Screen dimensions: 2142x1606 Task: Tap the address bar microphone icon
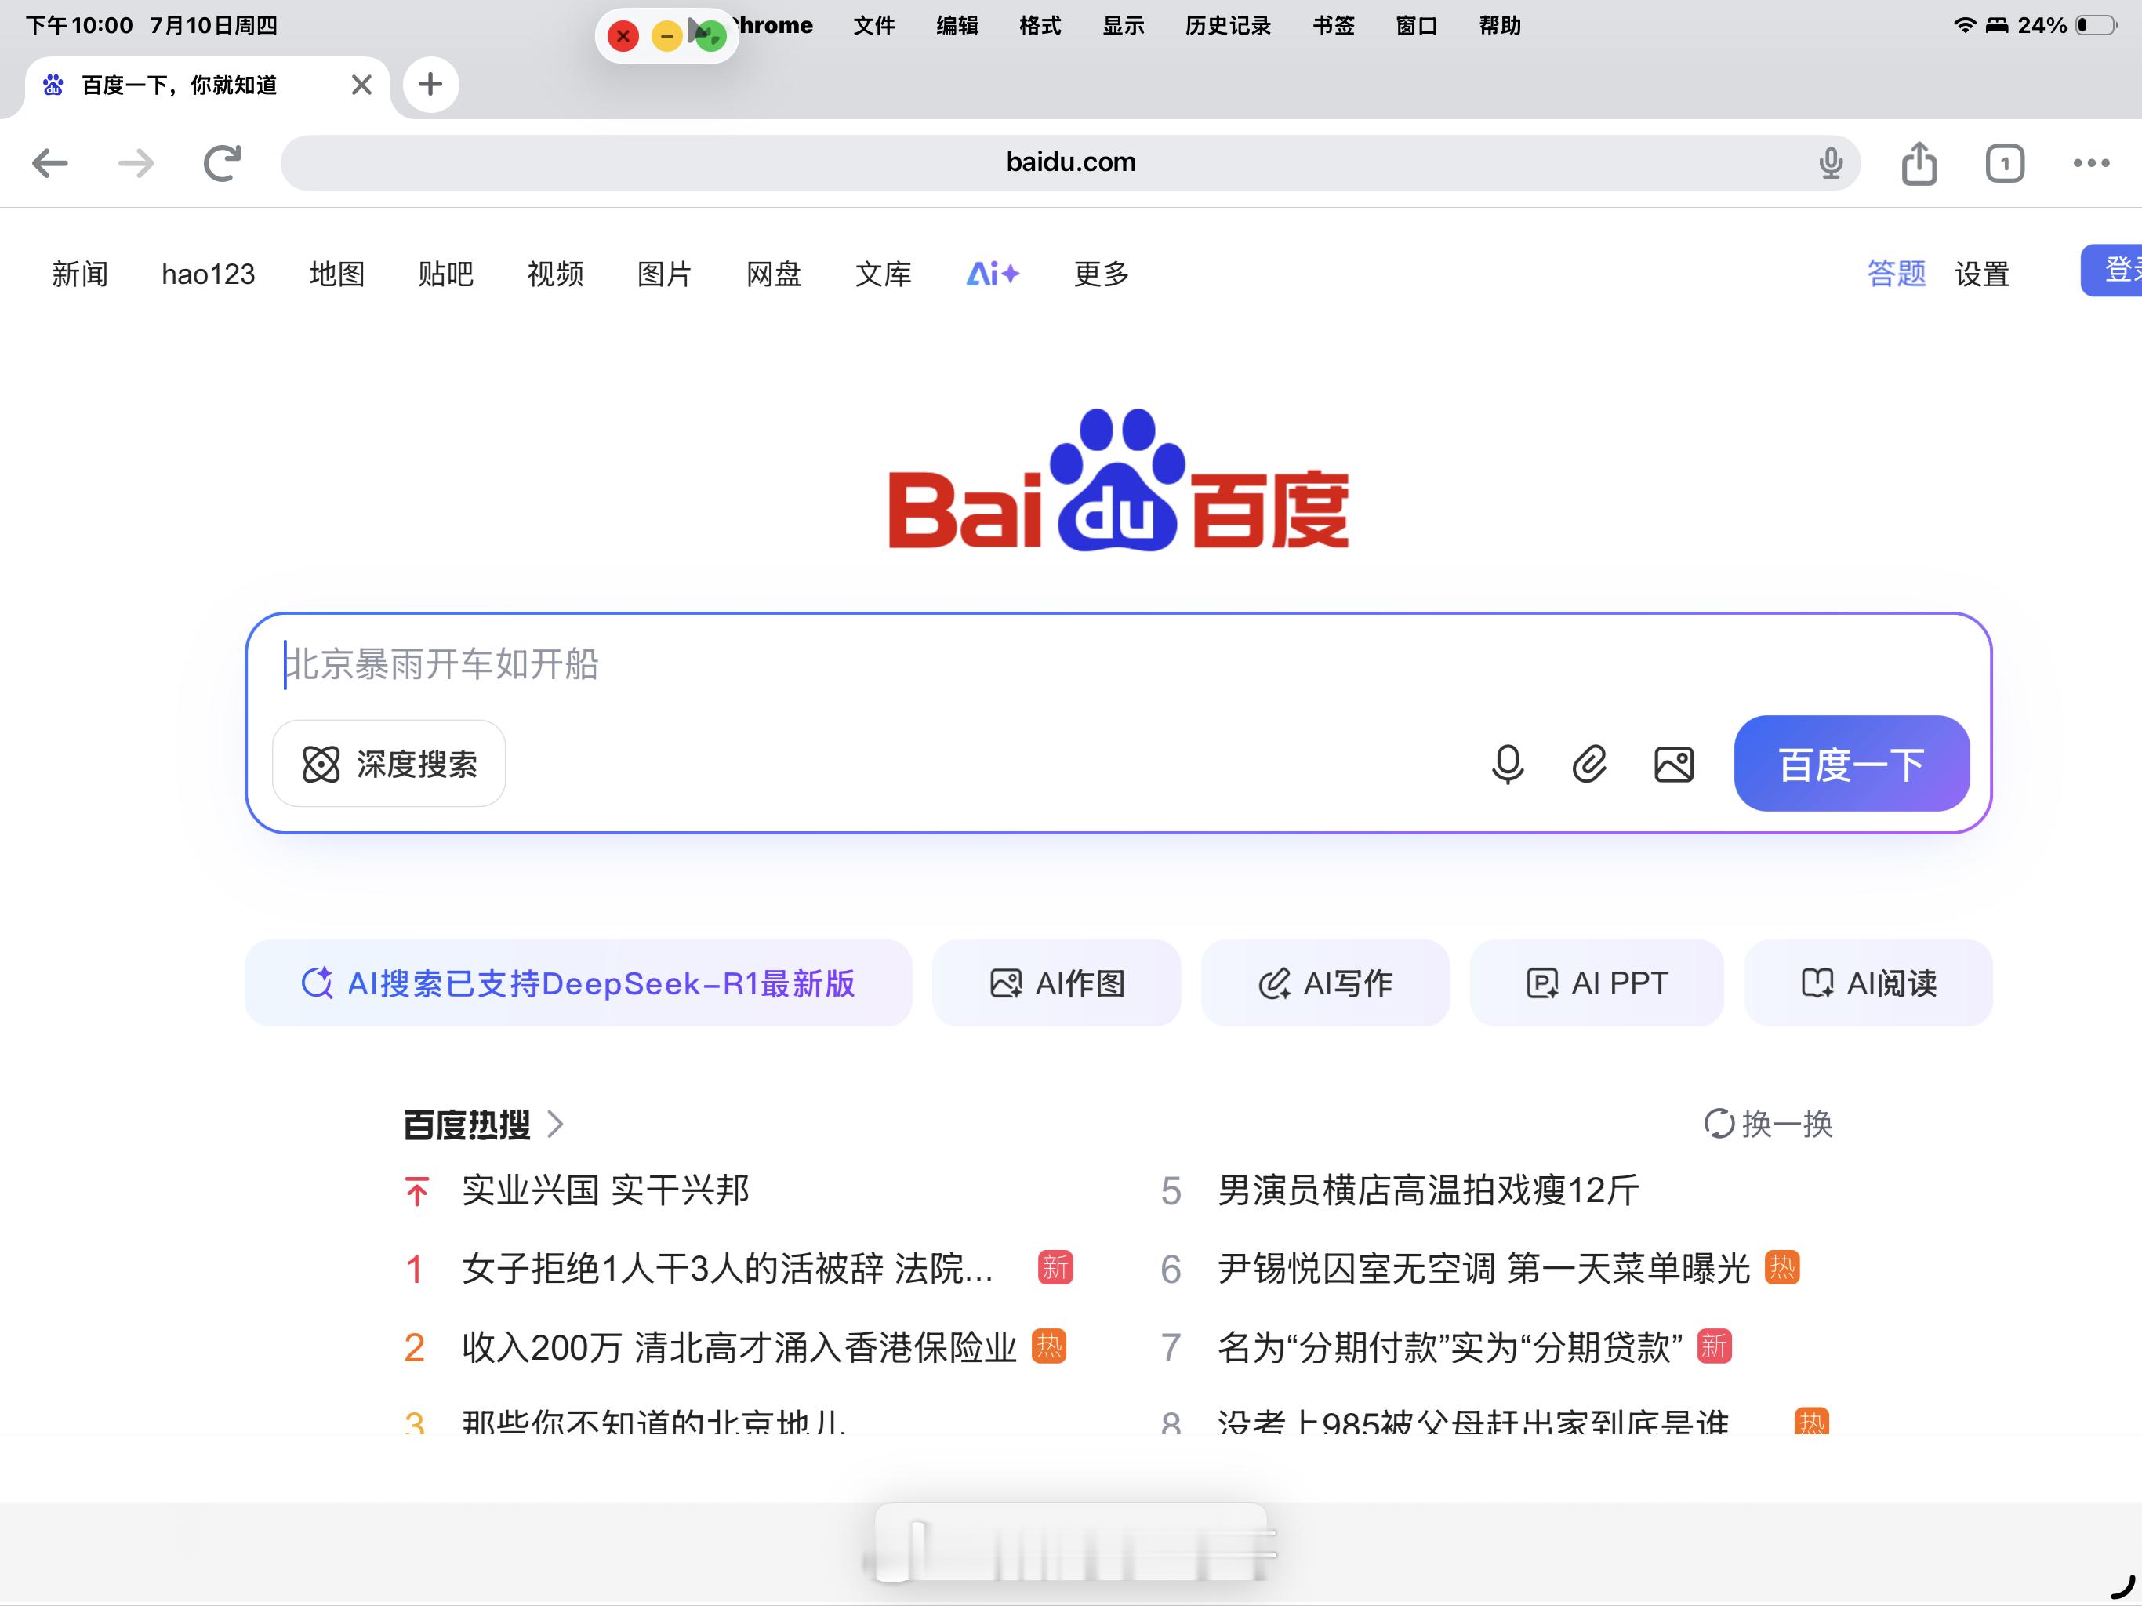(x=1830, y=163)
